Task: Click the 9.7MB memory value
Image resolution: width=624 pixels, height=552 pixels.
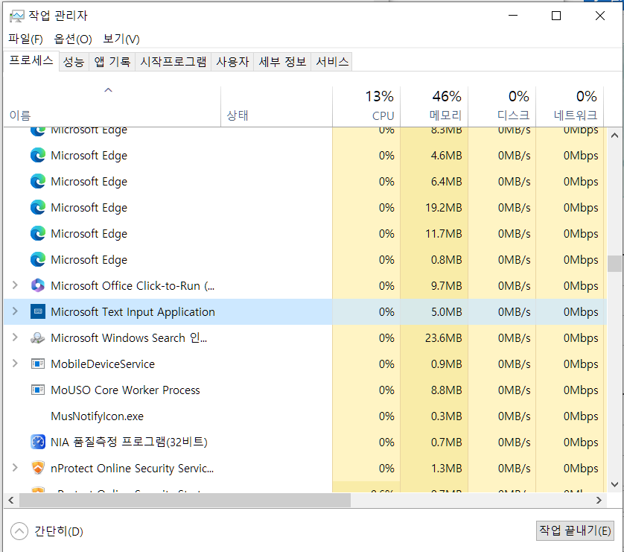Action: [446, 285]
